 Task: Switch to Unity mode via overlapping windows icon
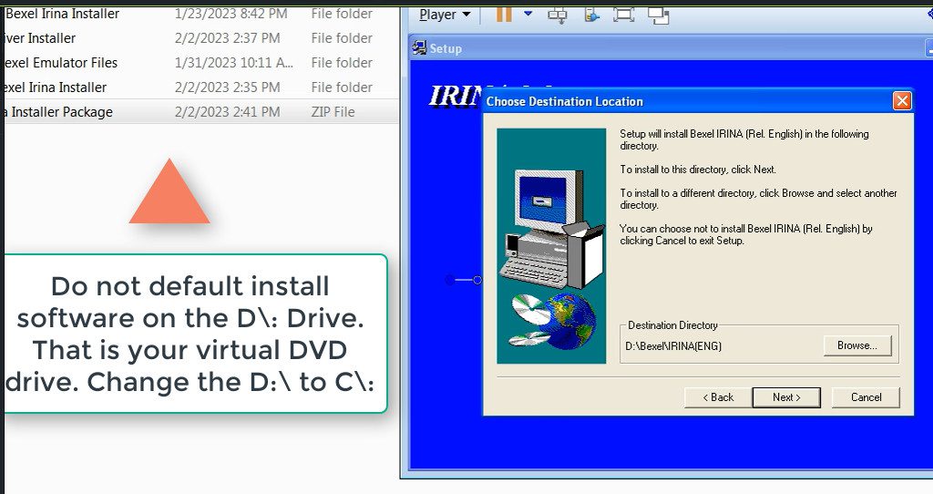click(659, 15)
